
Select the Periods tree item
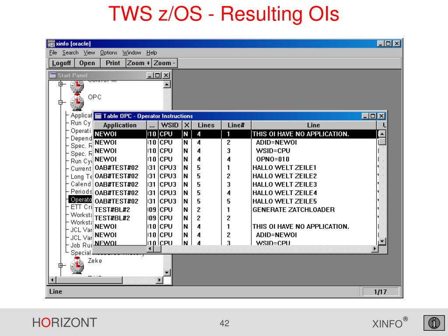coord(81,192)
